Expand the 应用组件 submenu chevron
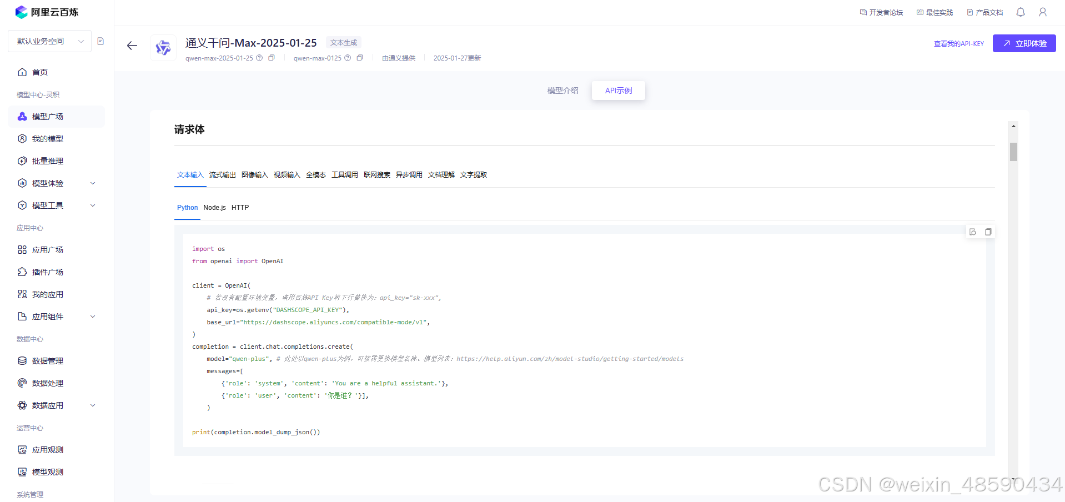The image size is (1065, 502). pos(93,317)
